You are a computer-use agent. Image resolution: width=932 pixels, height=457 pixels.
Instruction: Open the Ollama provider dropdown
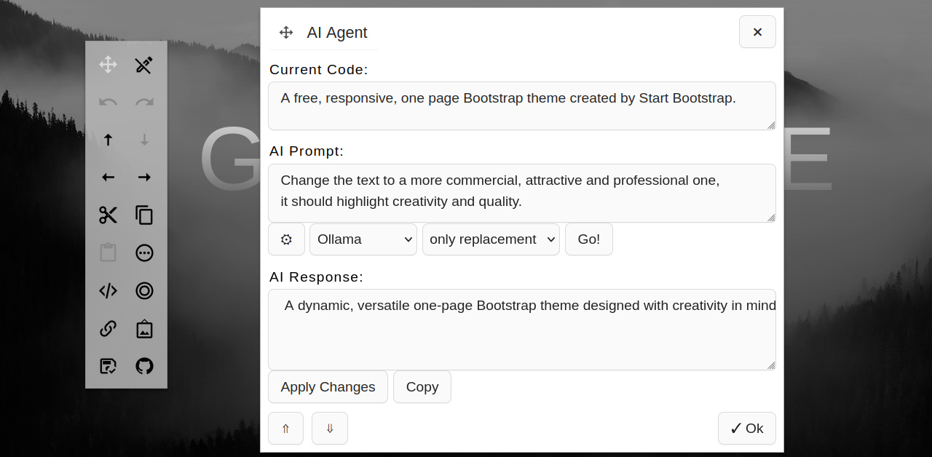pyautogui.click(x=363, y=239)
